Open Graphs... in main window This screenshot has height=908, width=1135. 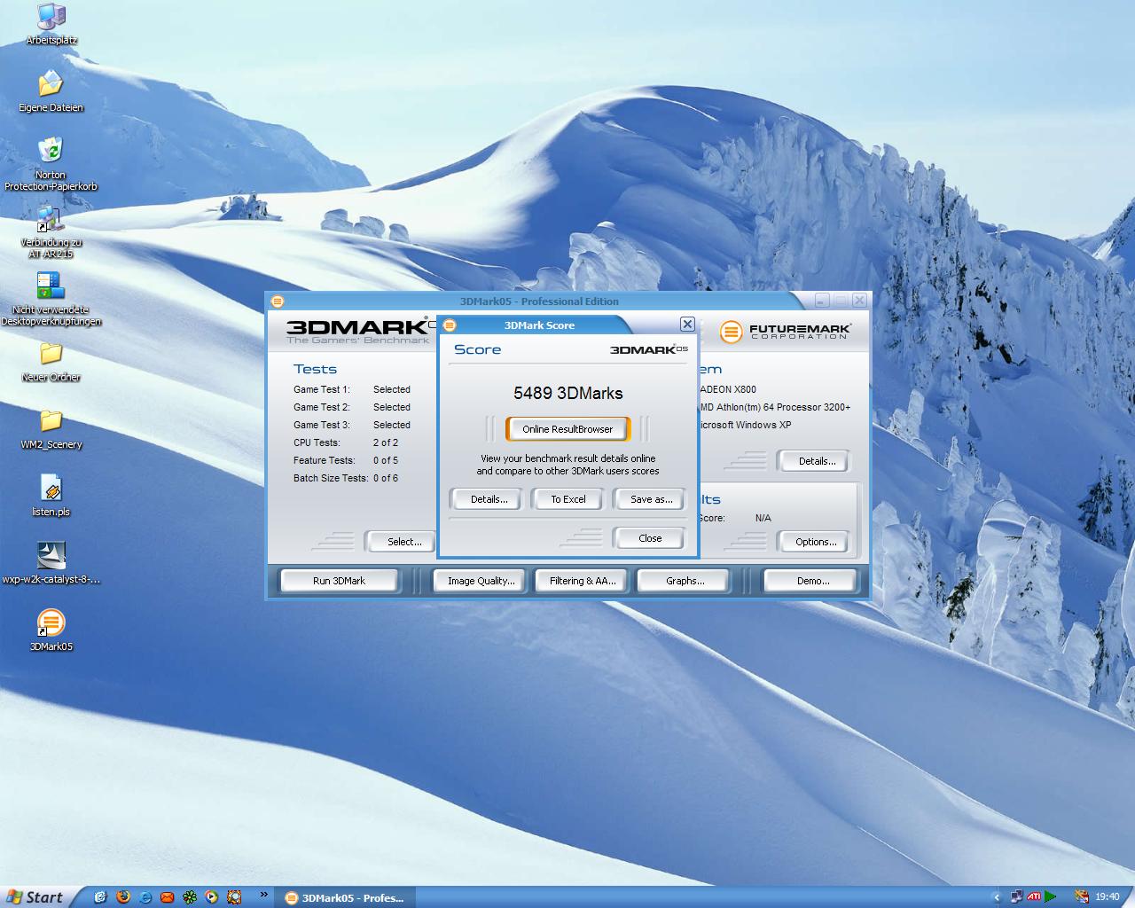click(685, 581)
